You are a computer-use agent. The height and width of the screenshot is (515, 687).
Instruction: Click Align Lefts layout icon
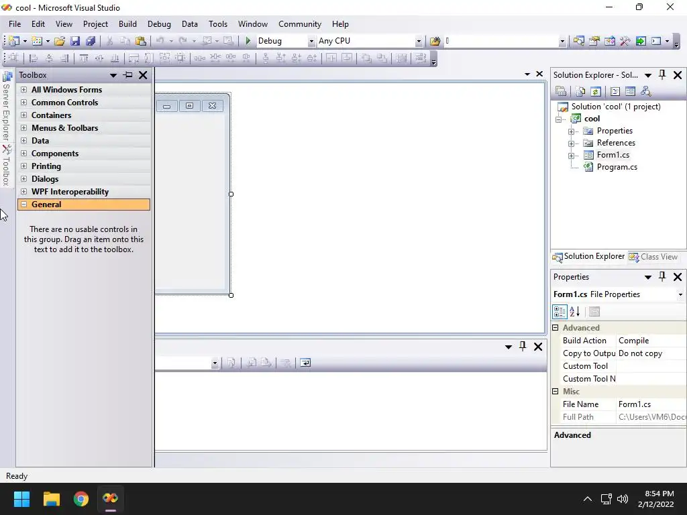coord(34,58)
